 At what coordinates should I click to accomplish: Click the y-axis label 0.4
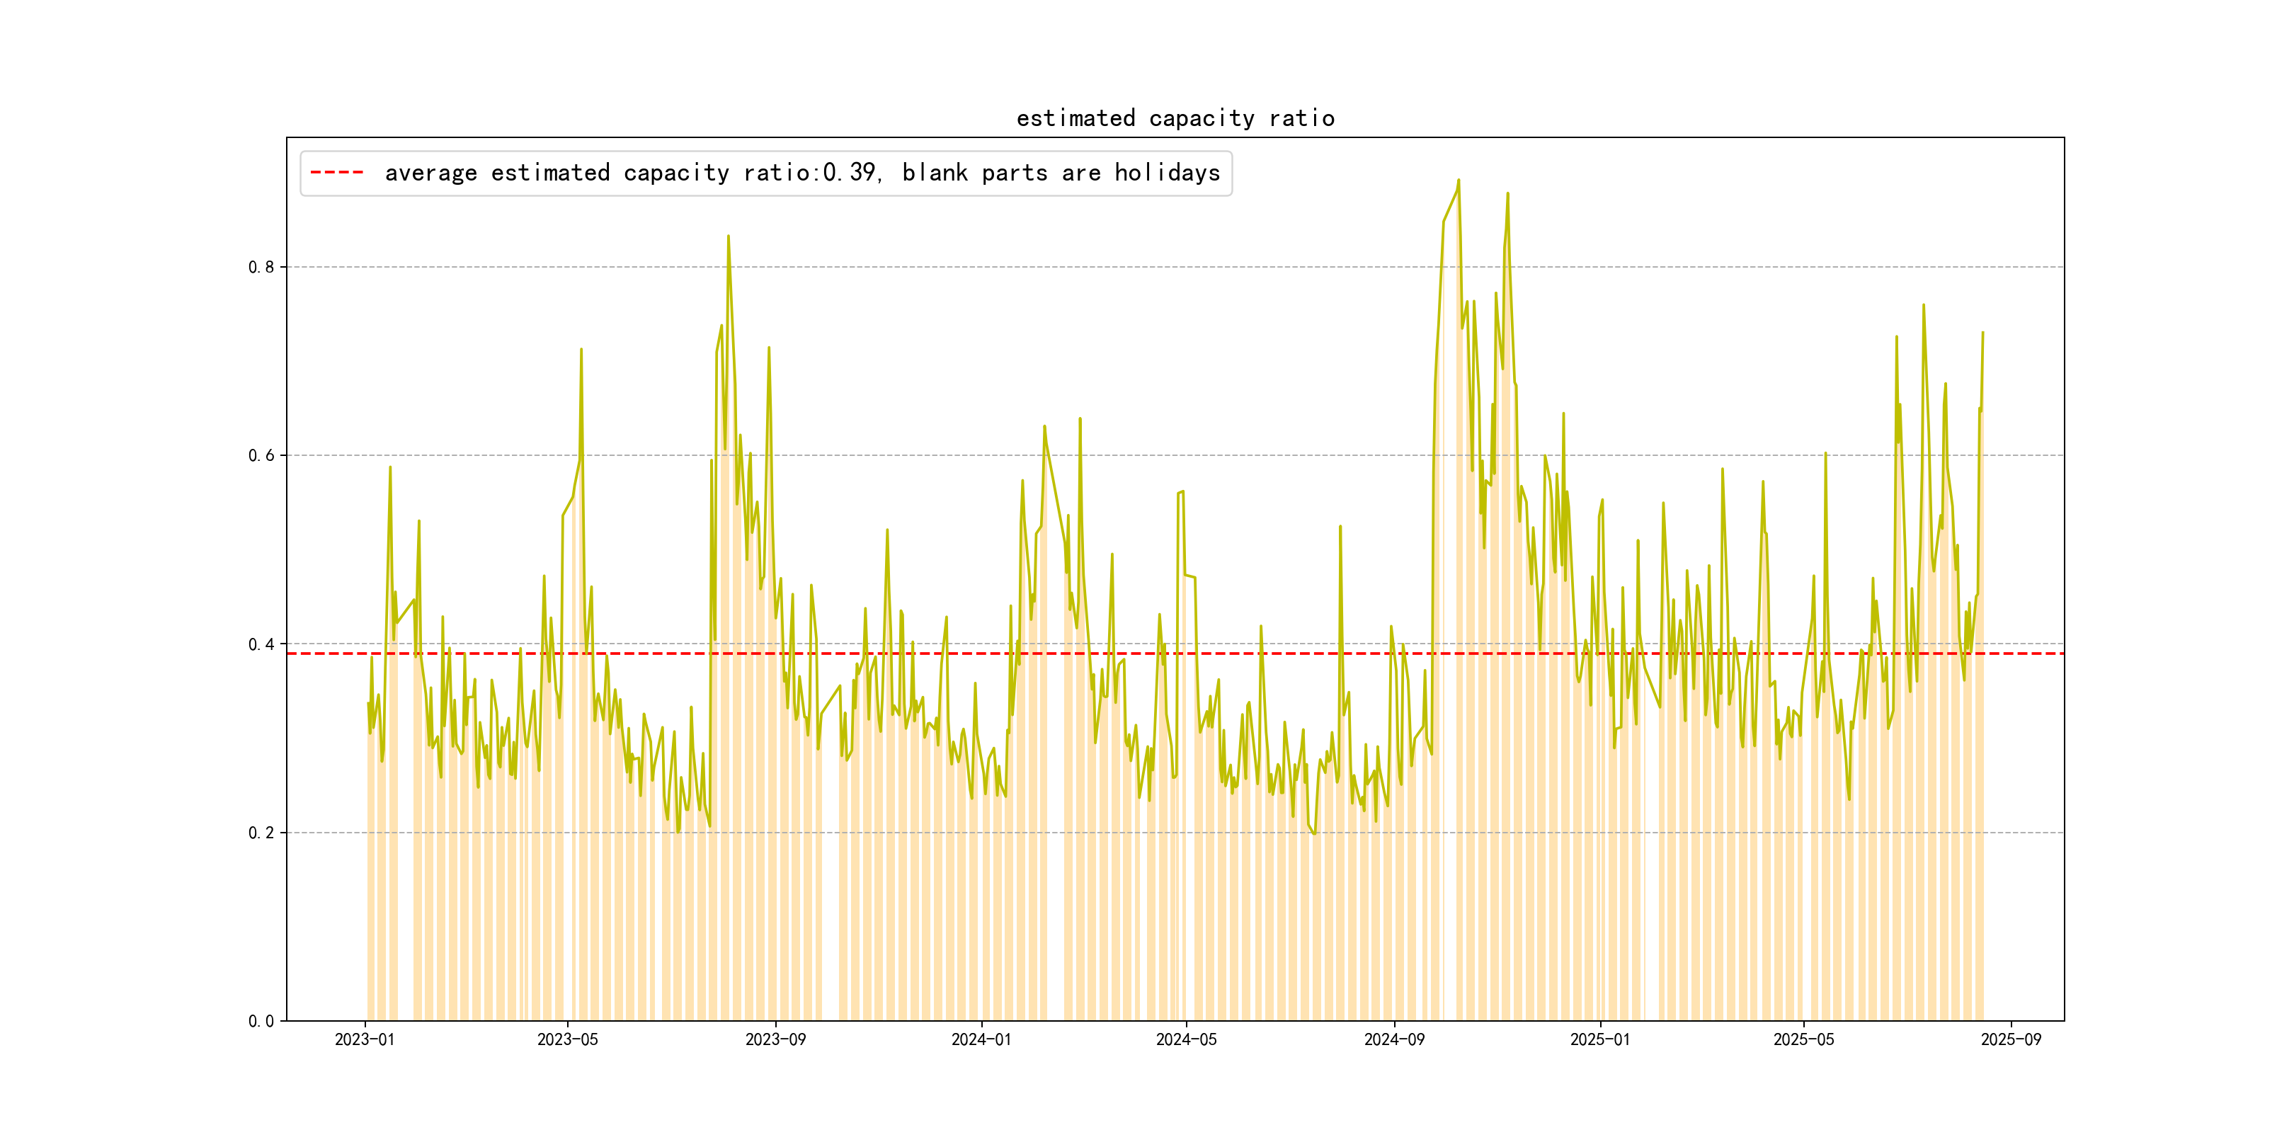pyautogui.click(x=261, y=644)
